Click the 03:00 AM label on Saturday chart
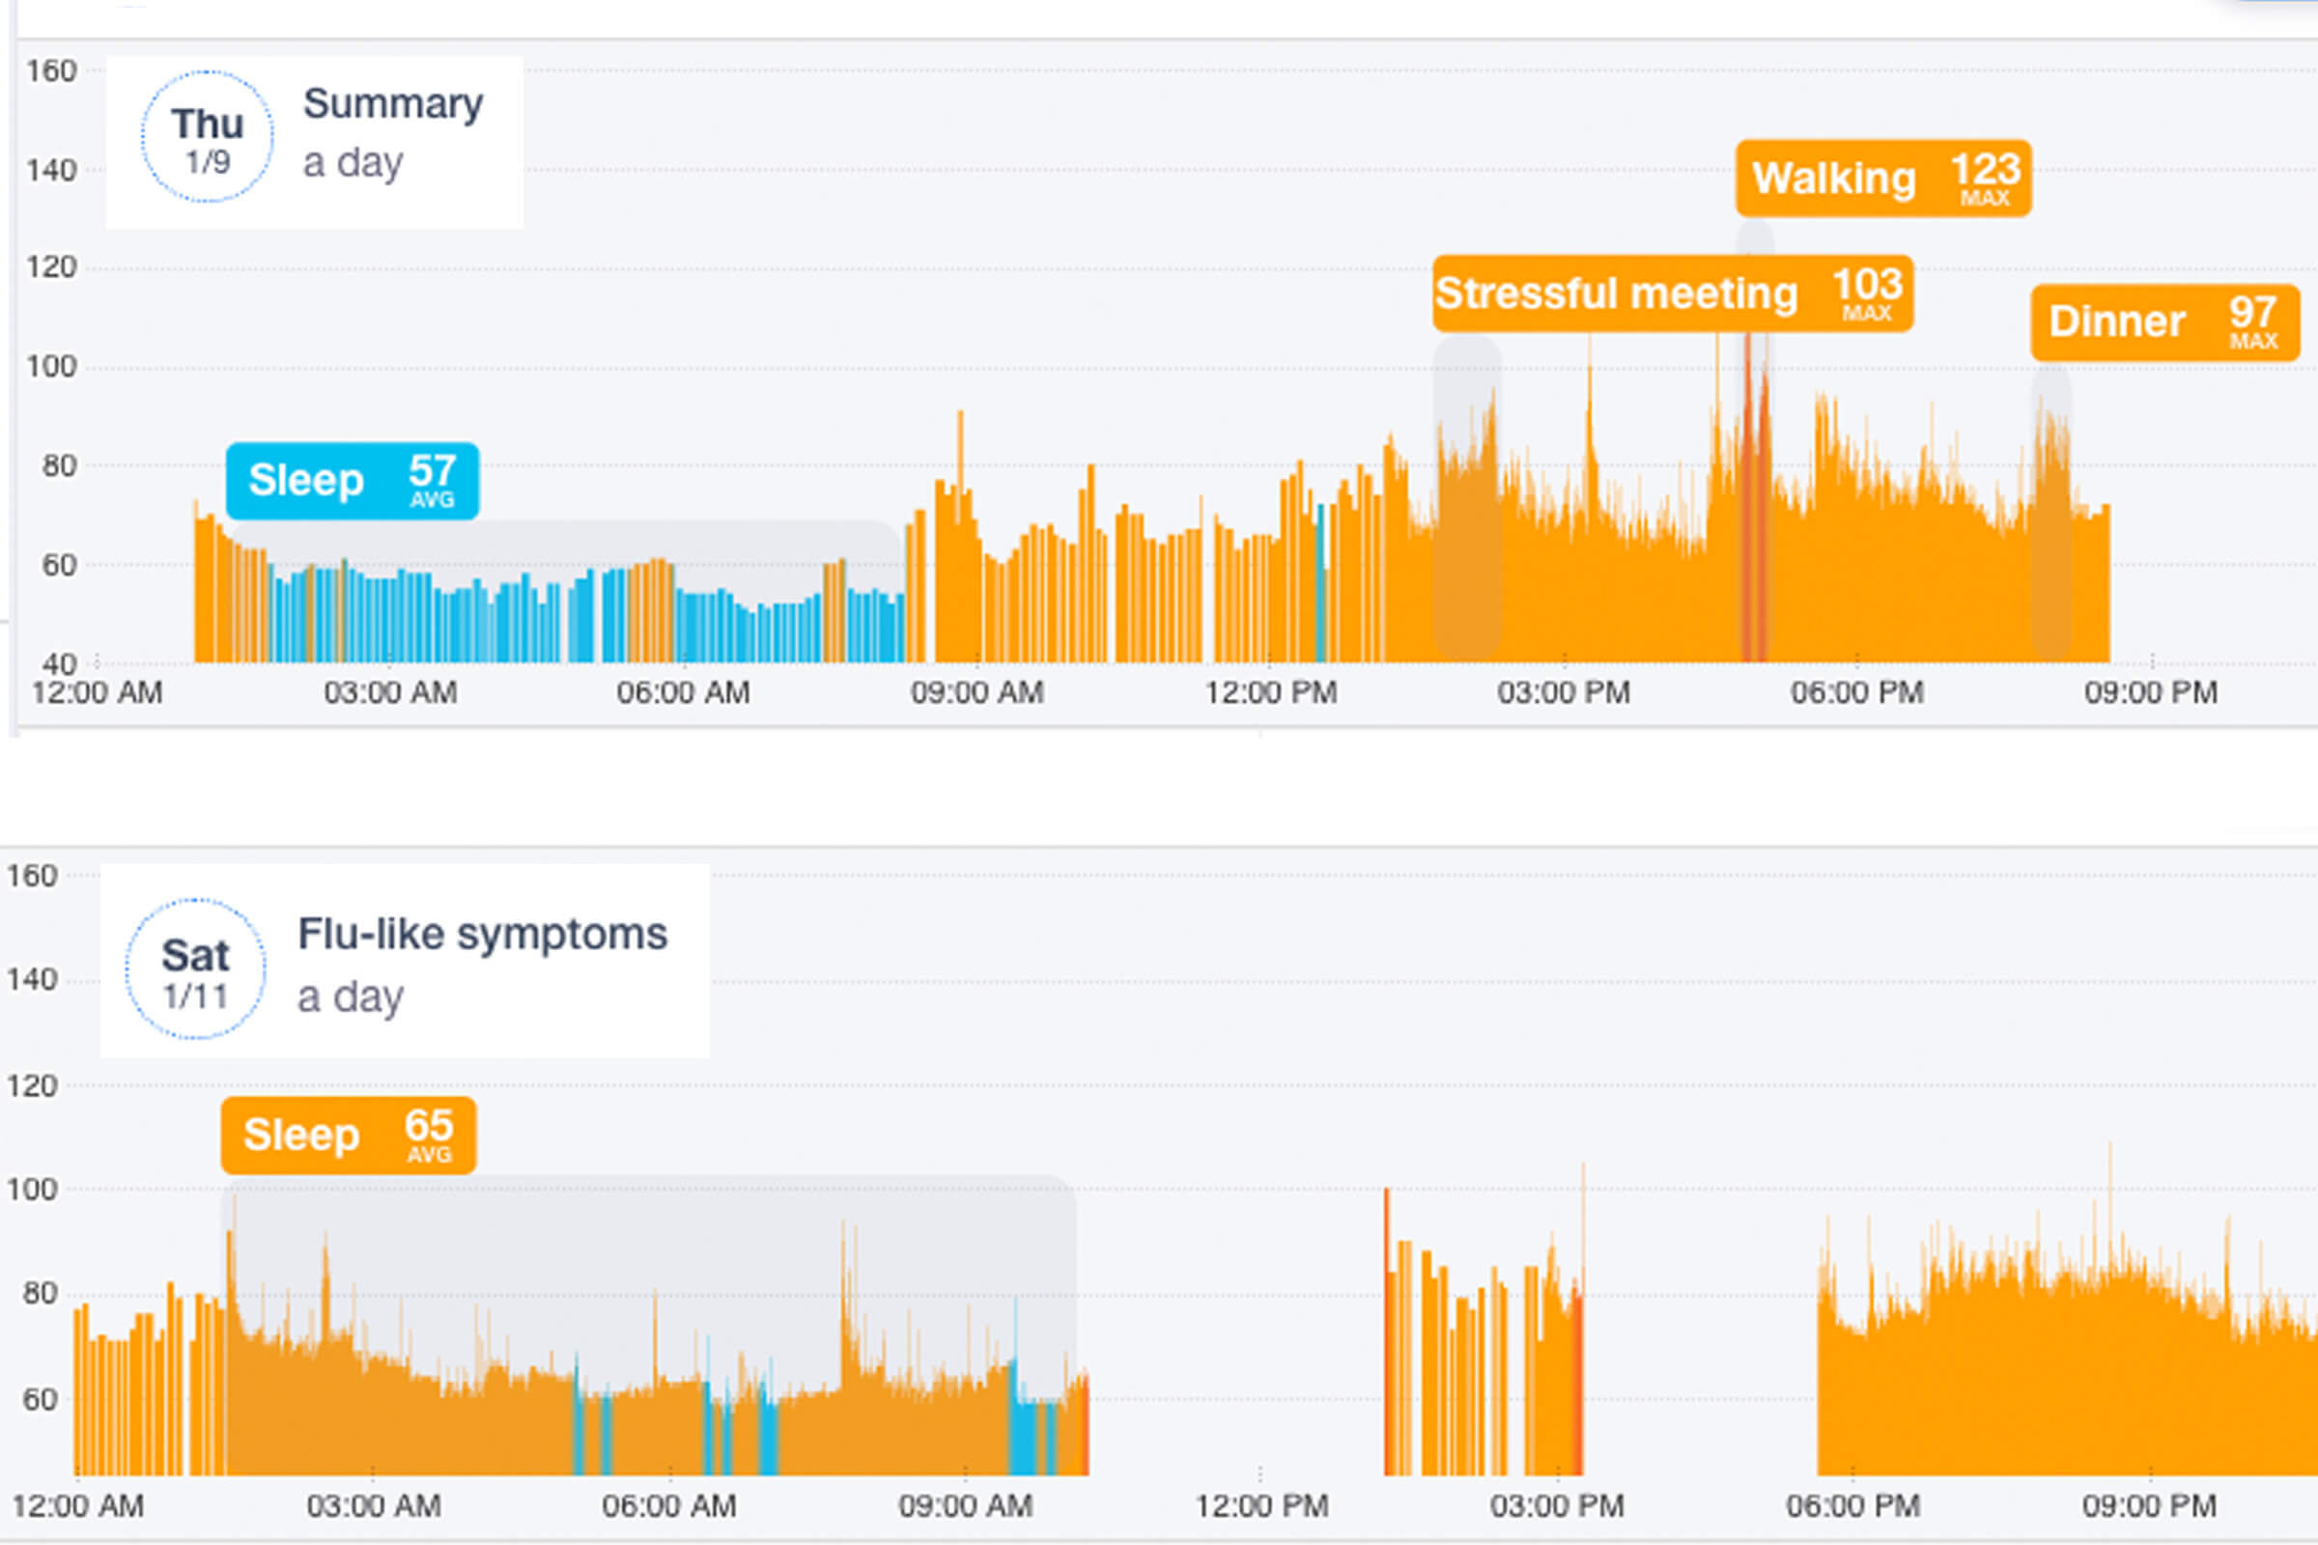The width and height of the screenshot is (2318, 1545). [374, 1505]
